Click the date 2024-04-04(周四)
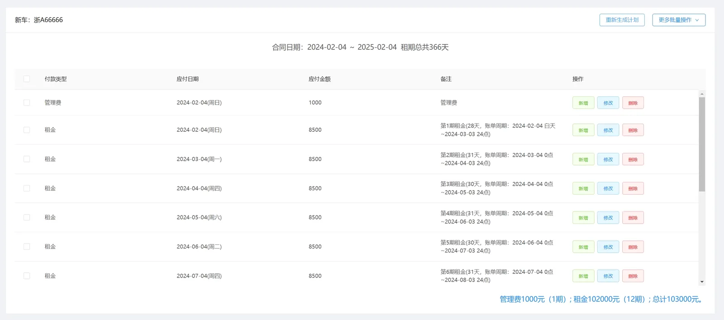 click(x=199, y=188)
